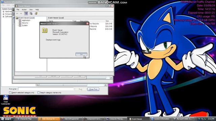Click the system tray notification icons

(x=202, y=119)
